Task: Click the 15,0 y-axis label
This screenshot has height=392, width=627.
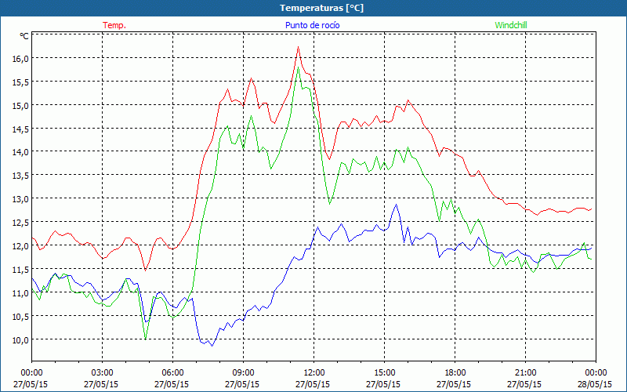Action: point(20,105)
